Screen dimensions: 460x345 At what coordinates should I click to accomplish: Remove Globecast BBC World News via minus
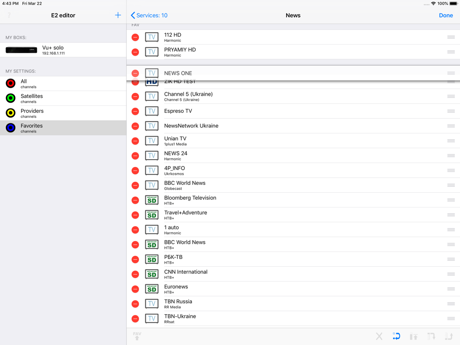point(135,185)
